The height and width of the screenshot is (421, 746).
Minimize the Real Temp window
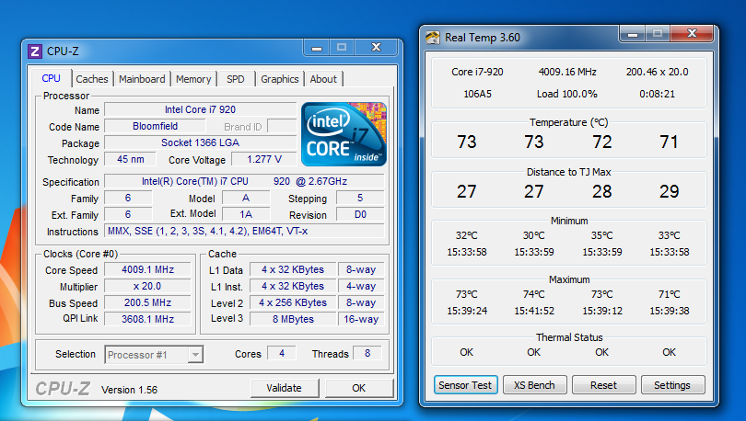click(x=633, y=34)
